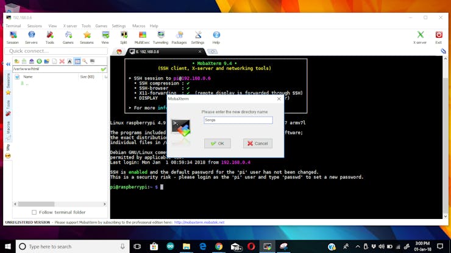The image size is (451, 253).
Task: Open the Tools menu
Action: [86, 26]
